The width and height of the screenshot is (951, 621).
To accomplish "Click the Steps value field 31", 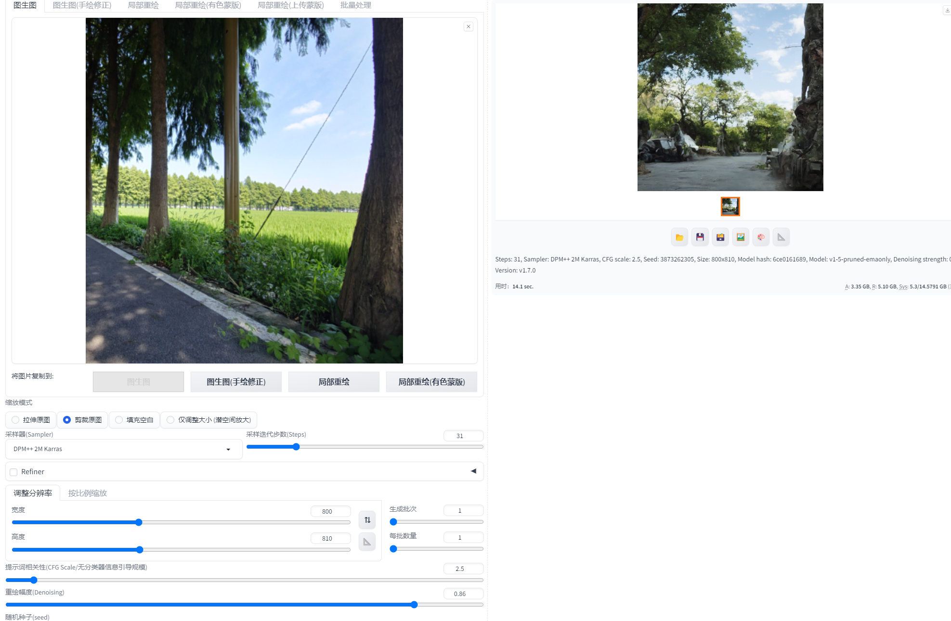I will click(x=463, y=436).
